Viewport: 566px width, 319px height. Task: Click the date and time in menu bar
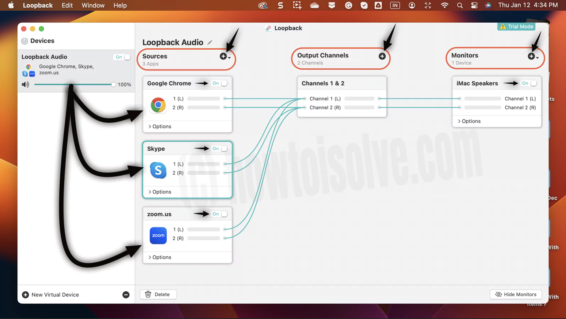tap(528, 5)
